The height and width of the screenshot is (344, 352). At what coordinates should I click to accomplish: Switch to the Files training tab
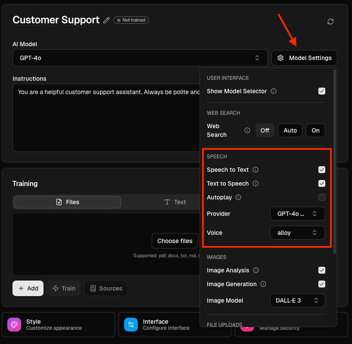pos(67,202)
